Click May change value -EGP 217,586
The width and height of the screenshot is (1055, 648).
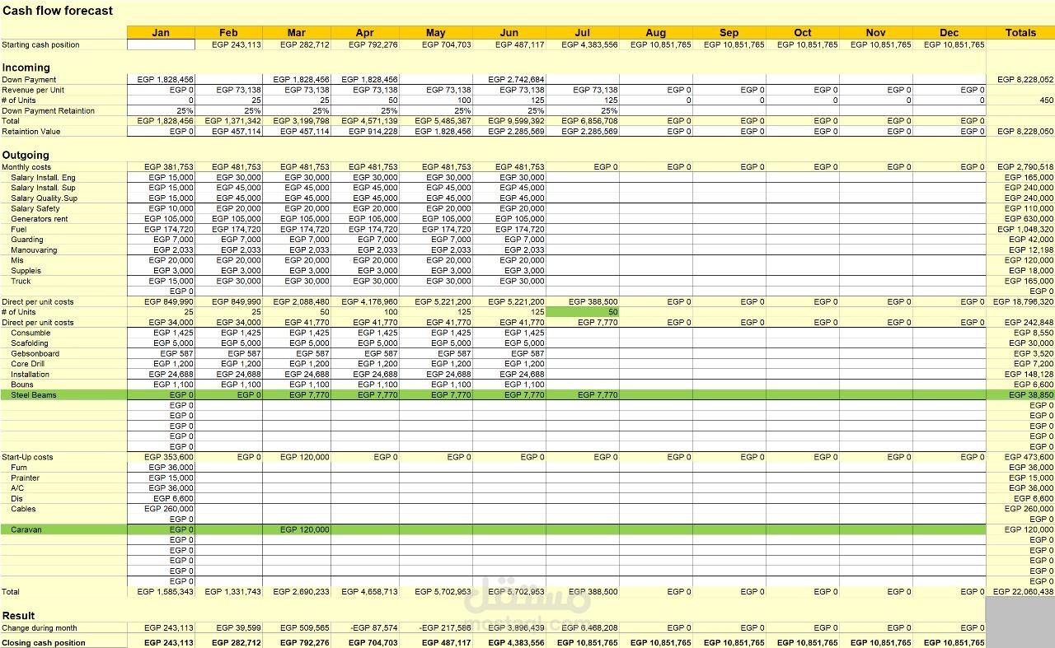(x=436, y=628)
